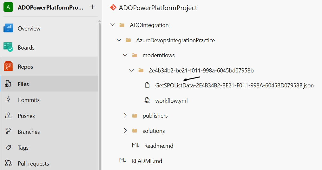Click the solutions folder icon
Viewport: 322px width, 170px height.
(x=135, y=131)
